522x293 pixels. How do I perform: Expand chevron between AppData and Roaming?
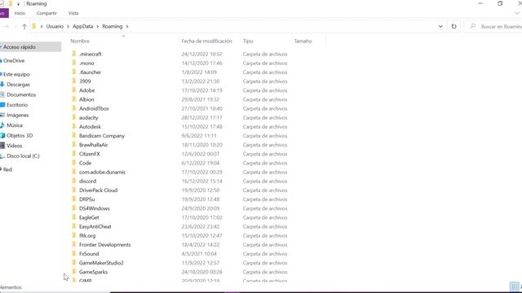(98, 26)
